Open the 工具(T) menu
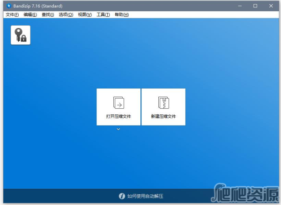Image resolution: width=281 pixels, height=205 pixels. pos(103,14)
